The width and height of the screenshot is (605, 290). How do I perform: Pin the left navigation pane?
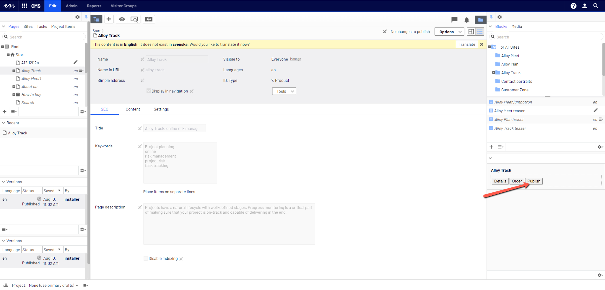click(86, 17)
